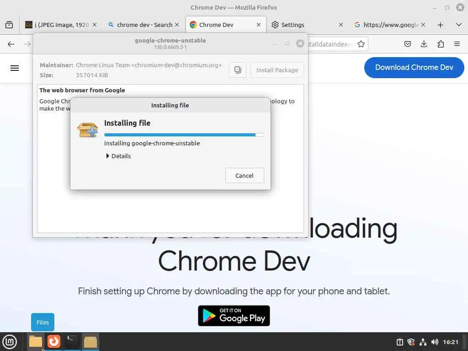Bookmark this page with star icon

coord(361,44)
